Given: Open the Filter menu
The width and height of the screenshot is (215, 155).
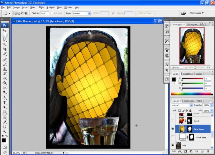Looking at the screenshot, I should pyautogui.click(x=41, y=8).
